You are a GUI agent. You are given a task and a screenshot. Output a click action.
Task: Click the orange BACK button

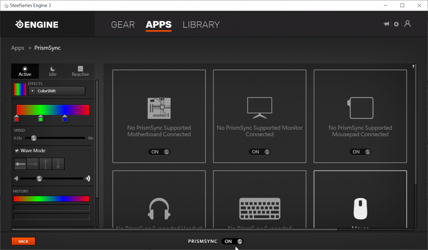coord(23,241)
